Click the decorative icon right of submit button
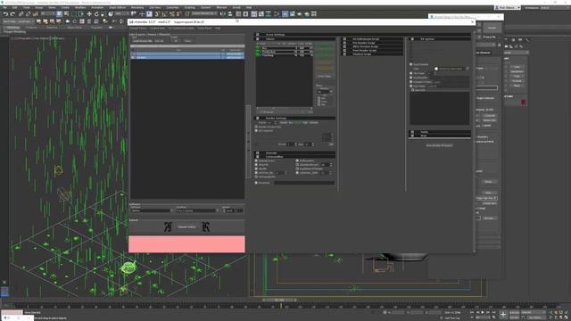The width and height of the screenshot is (571, 321). [206, 226]
